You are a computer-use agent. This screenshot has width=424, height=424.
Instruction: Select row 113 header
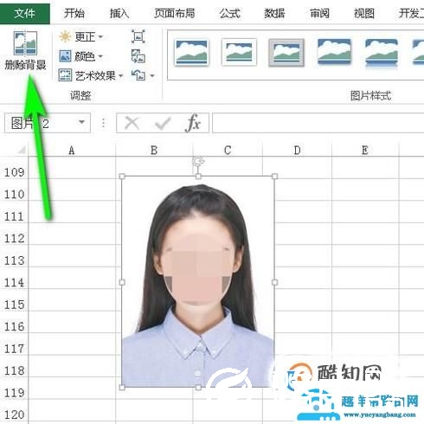click(x=14, y=260)
